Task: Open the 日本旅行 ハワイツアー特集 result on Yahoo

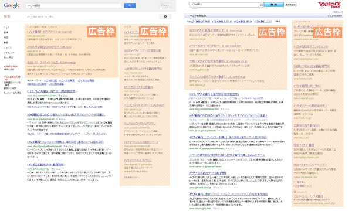Action: 228,137
